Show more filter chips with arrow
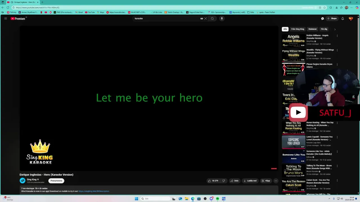Screen dimensions: 360x202 tap(335, 29)
